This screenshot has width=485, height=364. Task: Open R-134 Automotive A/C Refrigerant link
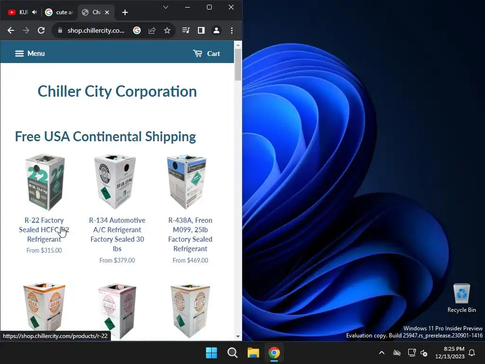[117, 234]
